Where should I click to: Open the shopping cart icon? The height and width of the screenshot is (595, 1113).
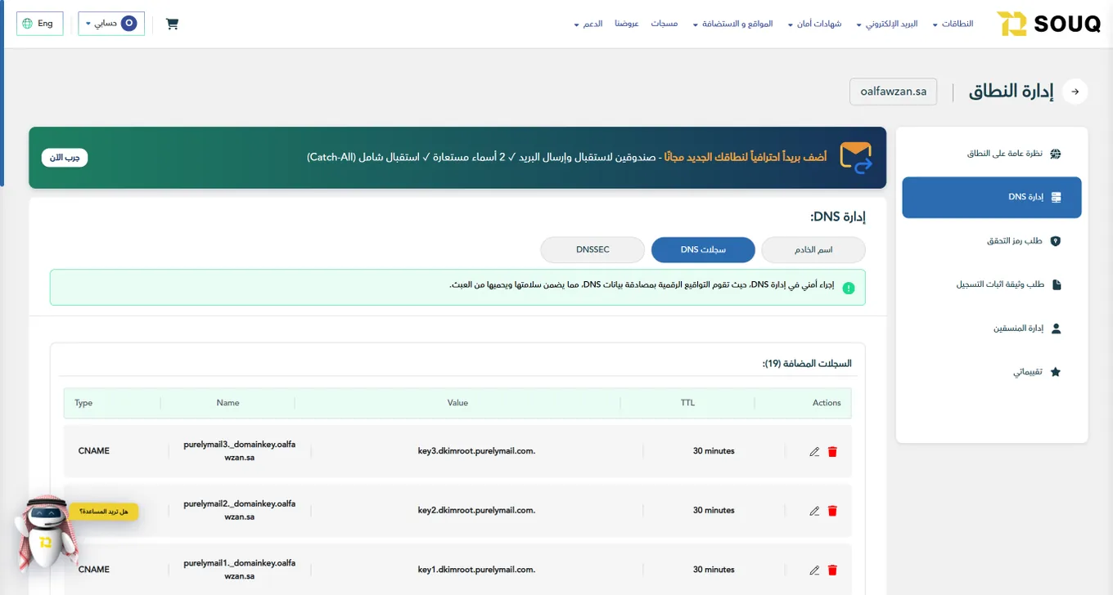pos(172,24)
